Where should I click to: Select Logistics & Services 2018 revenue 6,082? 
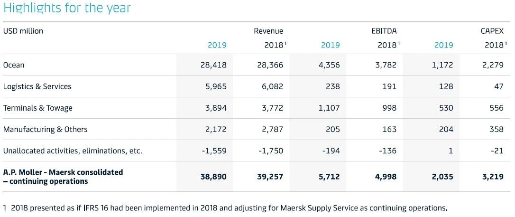click(x=272, y=86)
